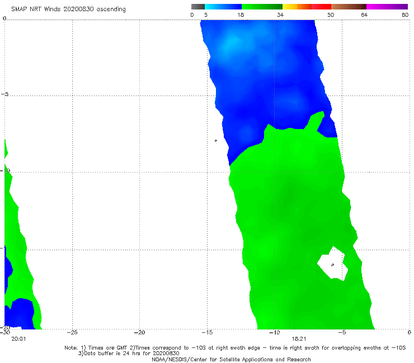
Task: Click the 'Data buffer is 24 hrs' note line
Action: tap(129, 354)
